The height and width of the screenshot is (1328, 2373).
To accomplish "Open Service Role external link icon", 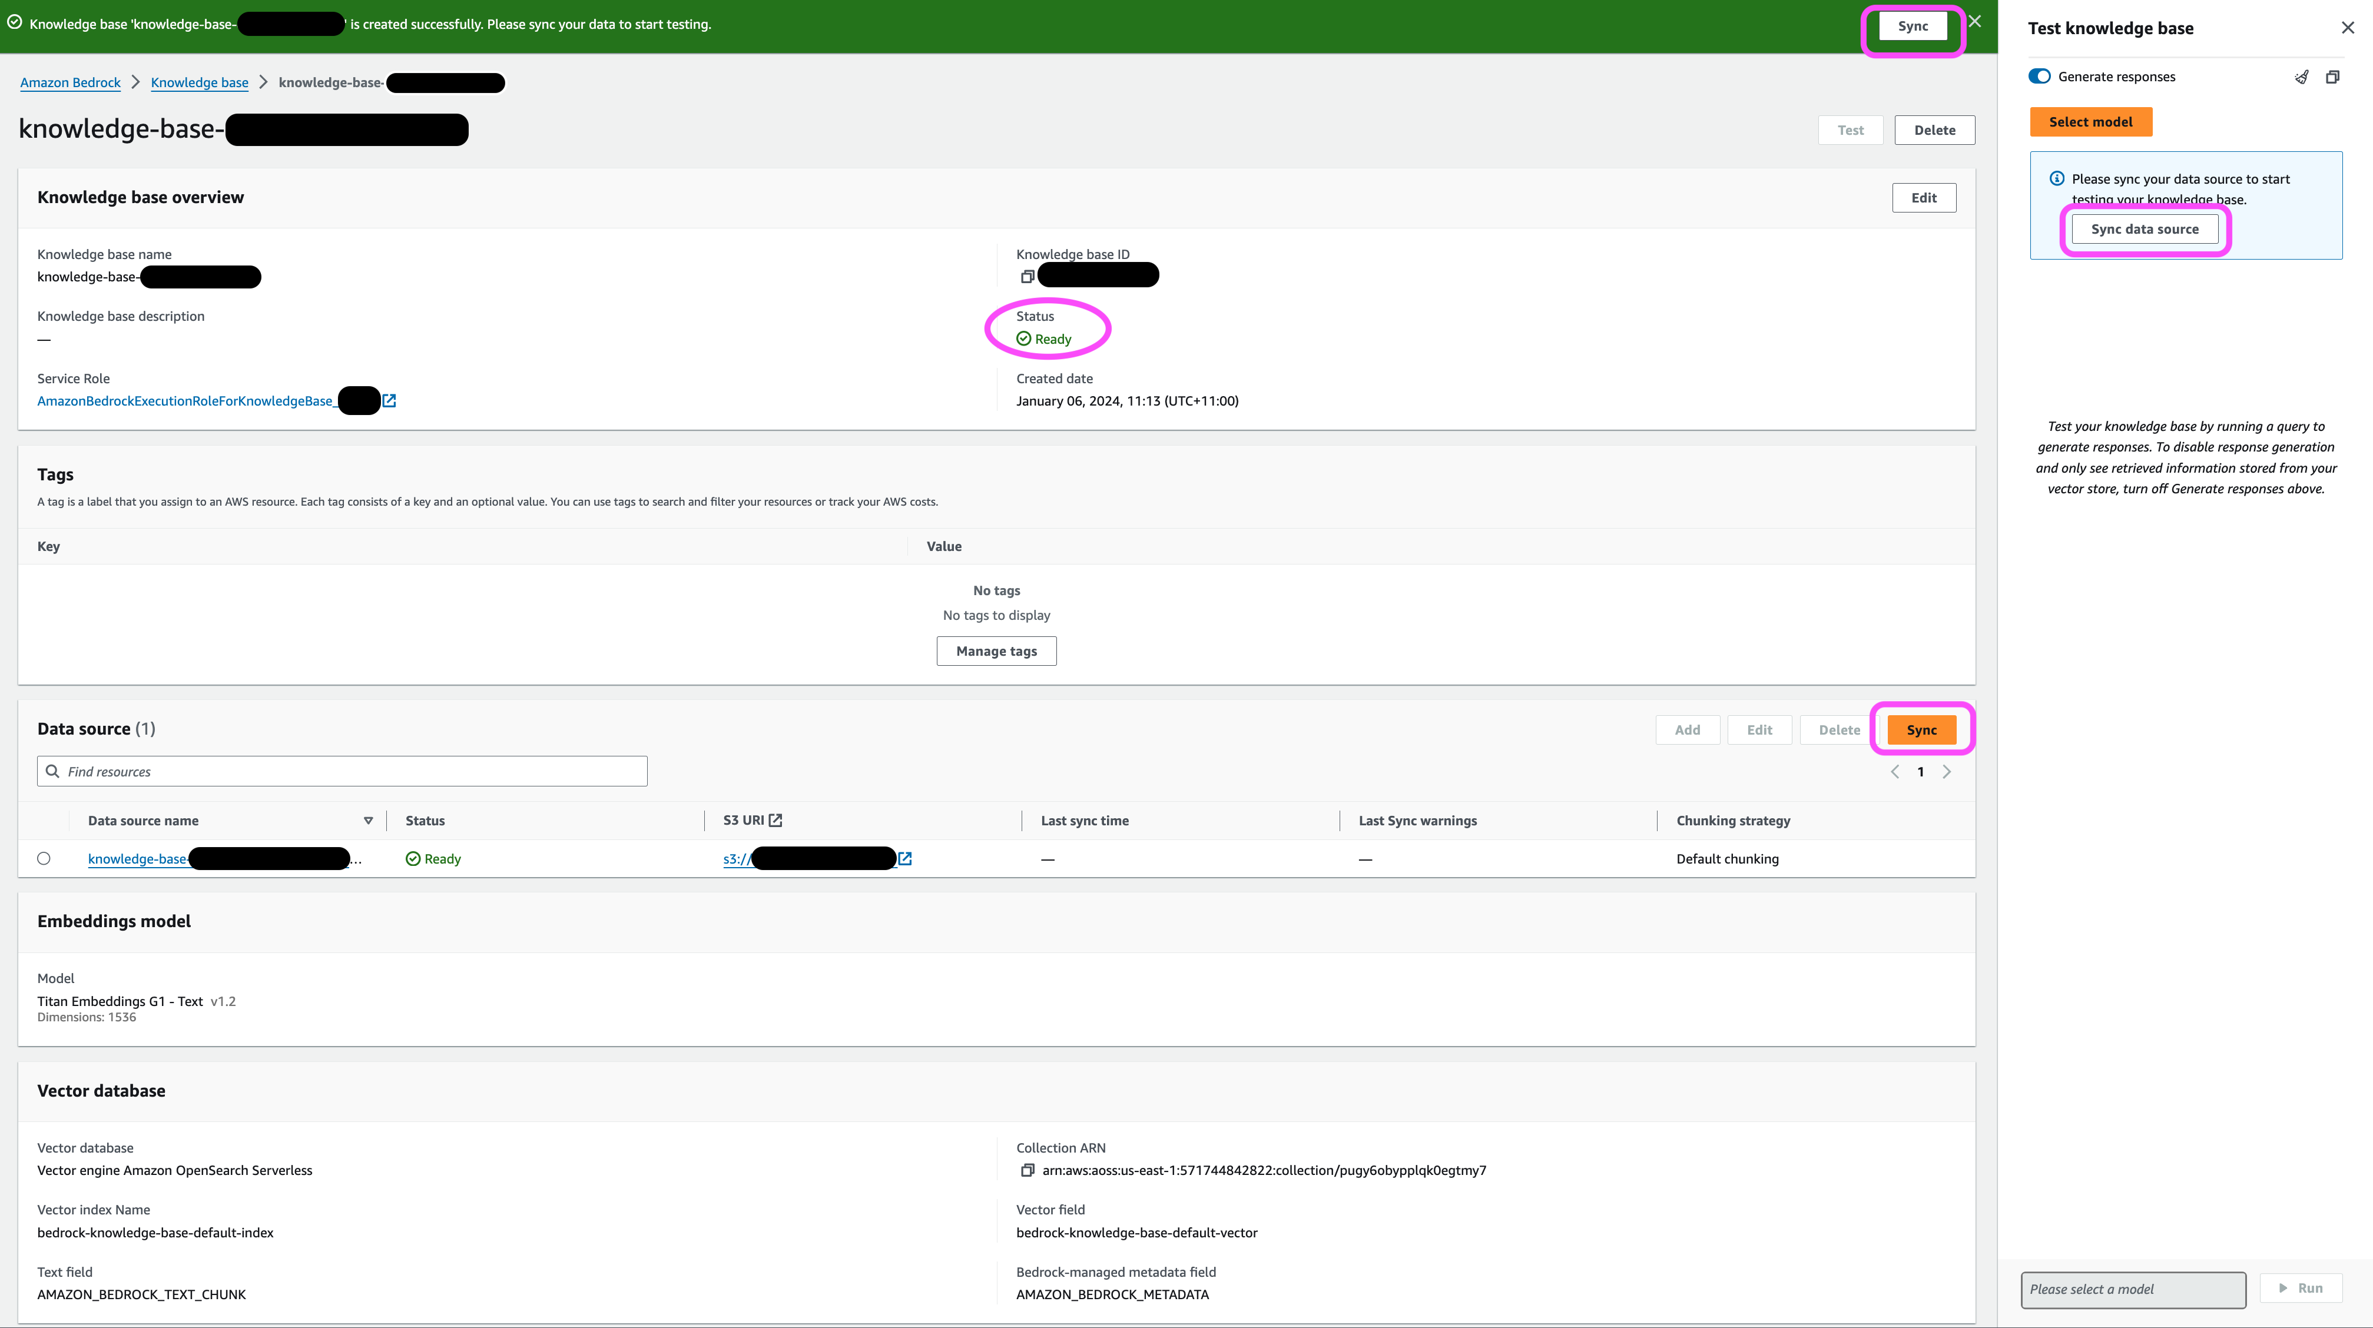I will pyautogui.click(x=390, y=401).
